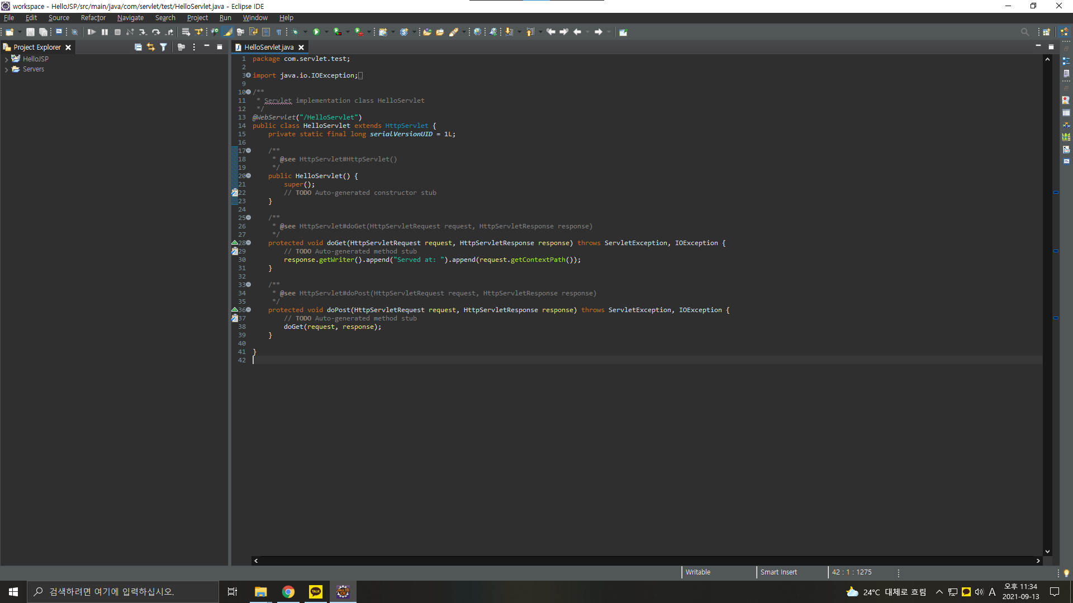Select the HelloServlet.java editor tab
Image resolution: width=1073 pixels, height=603 pixels.
point(269,47)
